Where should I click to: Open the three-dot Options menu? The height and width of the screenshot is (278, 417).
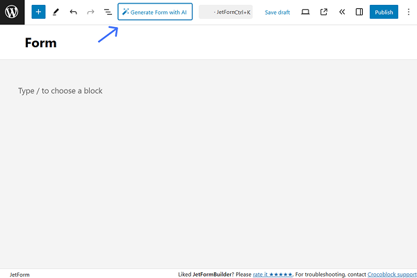coord(409,12)
